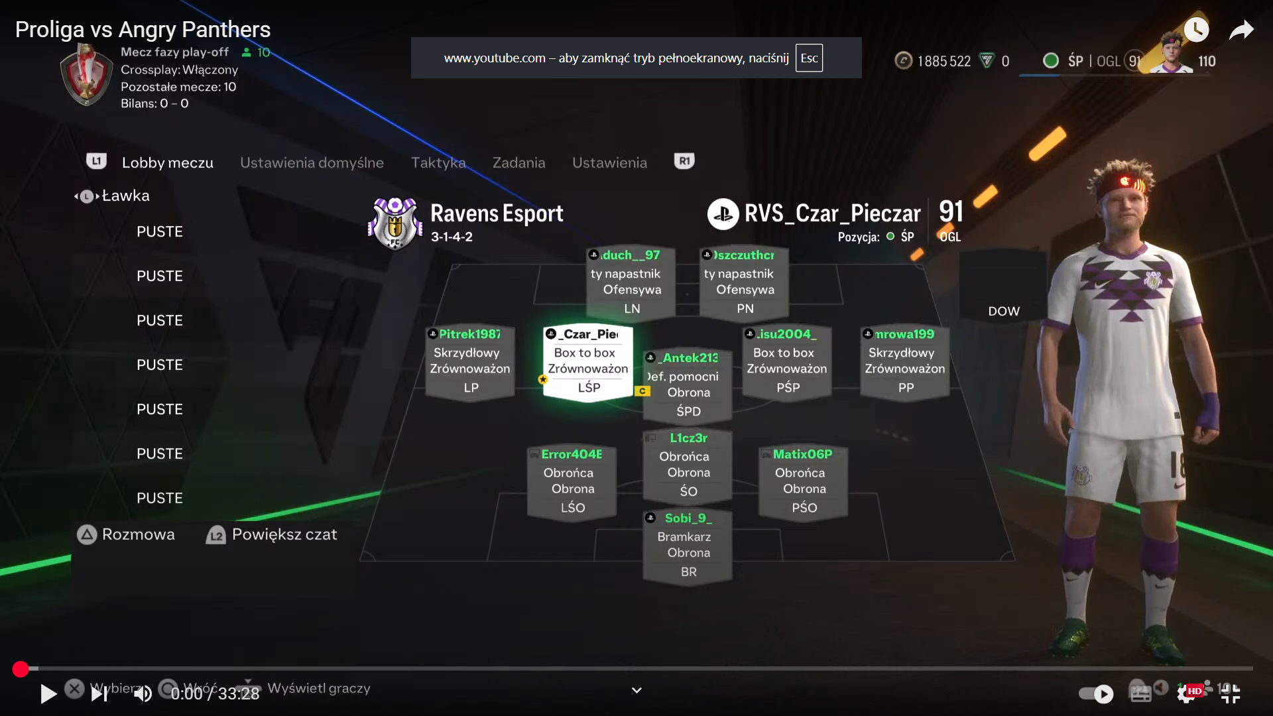Viewport: 1273px width, 716px height.
Task: Click the yellow captain C badge
Action: click(642, 391)
